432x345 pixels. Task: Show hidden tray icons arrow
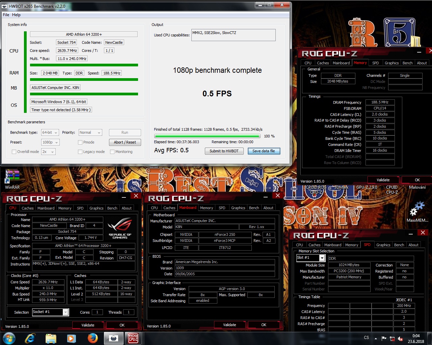click(x=376, y=338)
